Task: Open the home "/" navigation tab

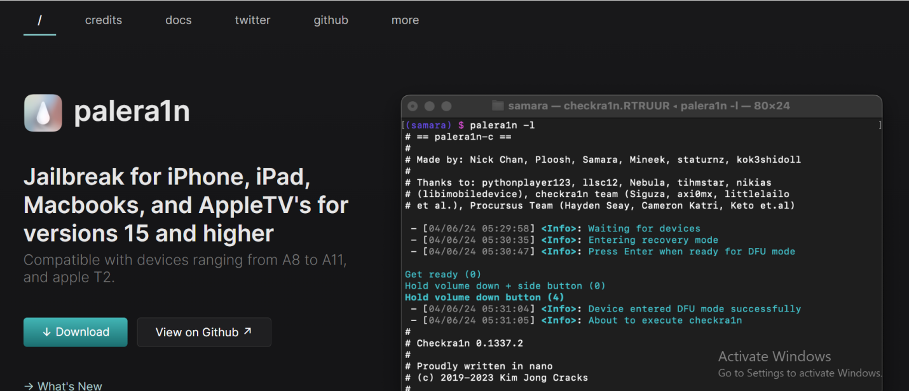Action: [x=39, y=20]
